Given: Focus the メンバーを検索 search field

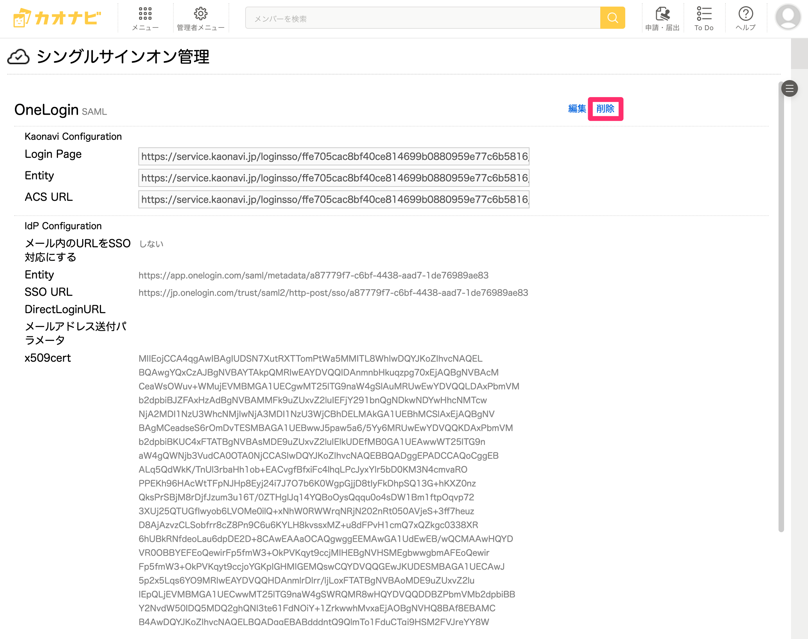Looking at the screenshot, I should point(422,18).
